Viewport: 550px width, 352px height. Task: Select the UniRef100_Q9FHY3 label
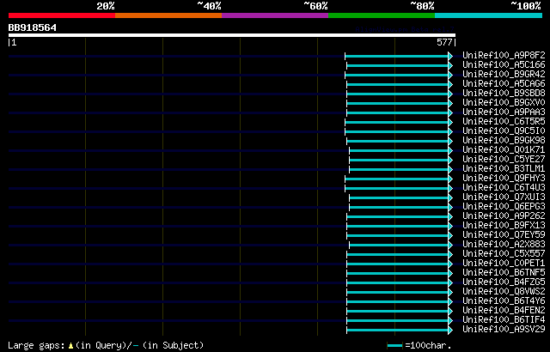click(504, 179)
